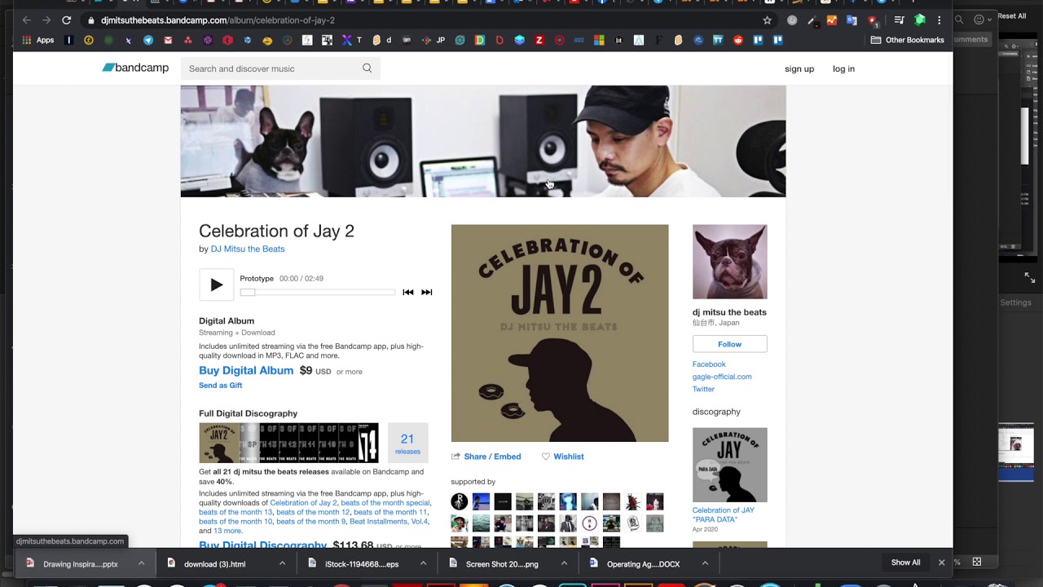The width and height of the screenshot is (1043, 587).
Task: Click the Bandcamp logo
Action: [135, 68]
